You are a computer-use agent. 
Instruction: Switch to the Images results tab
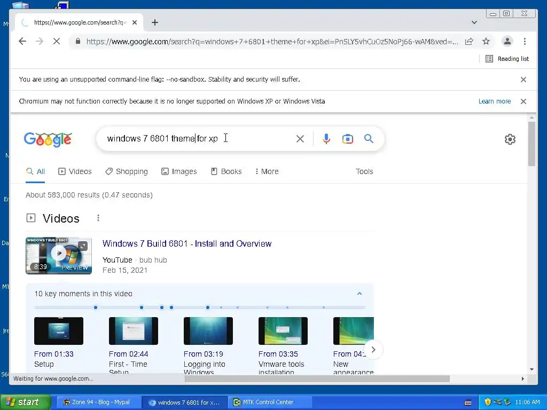[x=179, y=171]
